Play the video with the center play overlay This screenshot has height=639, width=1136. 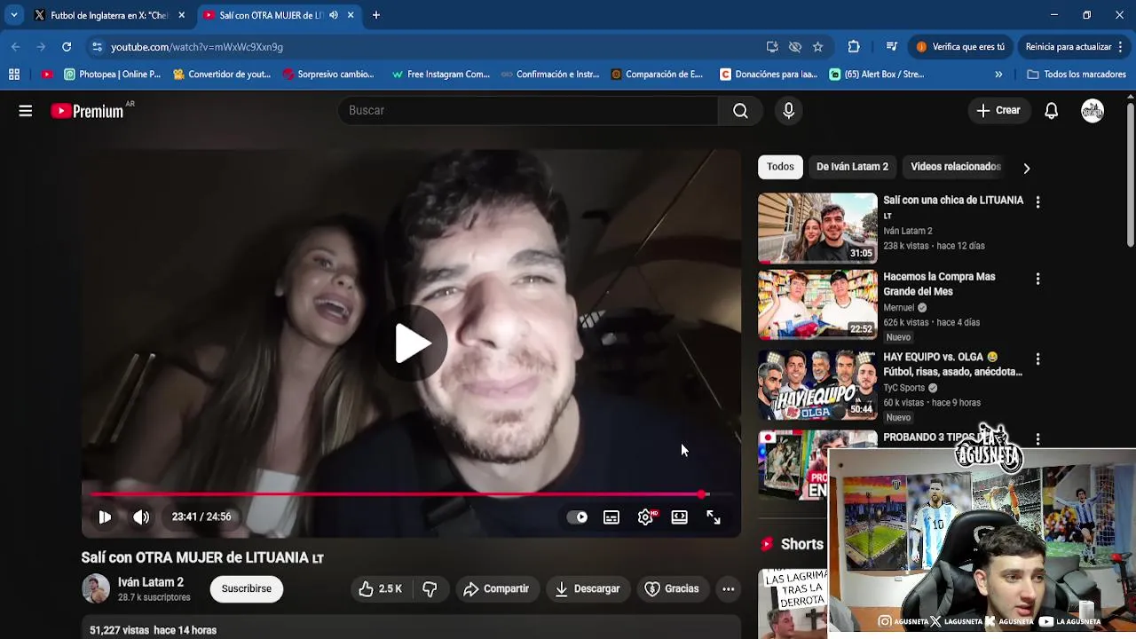coord(414,343)
